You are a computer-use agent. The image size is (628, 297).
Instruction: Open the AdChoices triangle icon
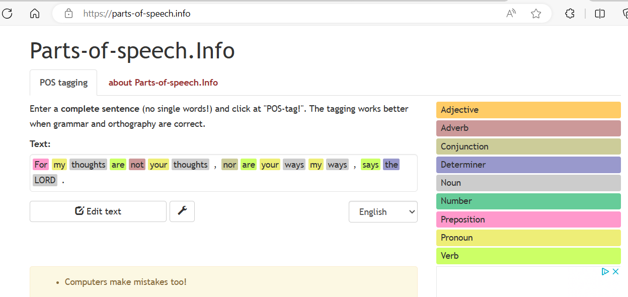click(605, 272)
